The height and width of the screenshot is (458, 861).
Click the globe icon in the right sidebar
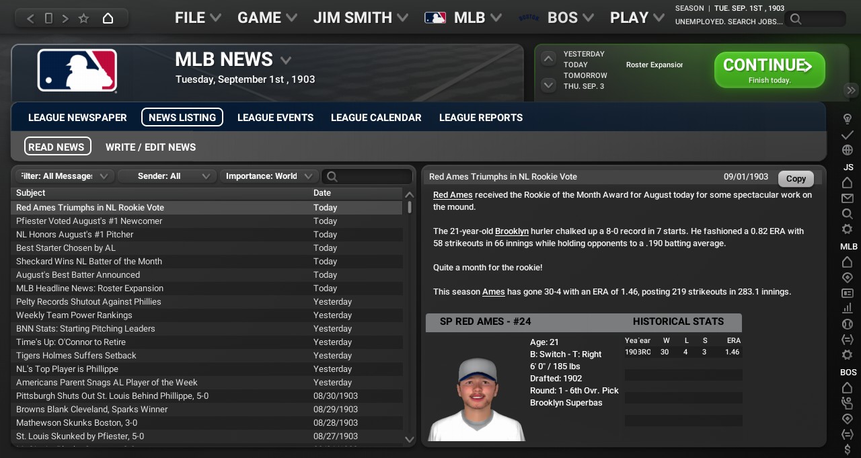point(848,150)
